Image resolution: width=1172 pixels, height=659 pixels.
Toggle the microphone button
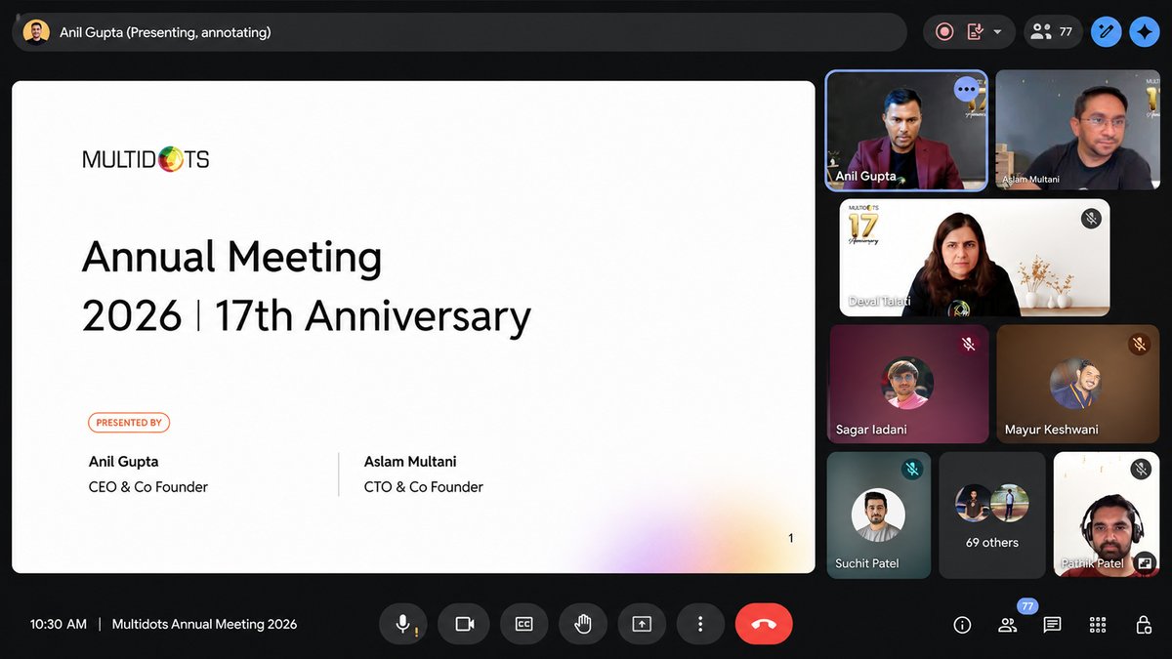[x=402, y=624]
